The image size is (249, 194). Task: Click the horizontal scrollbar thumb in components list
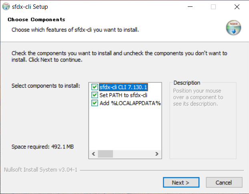(105, 154)
